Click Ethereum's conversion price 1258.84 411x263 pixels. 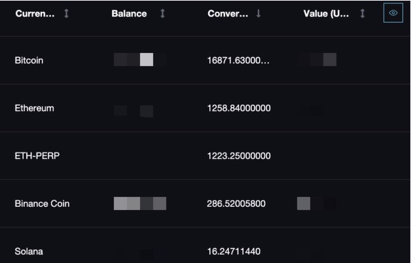coord(238,108)
